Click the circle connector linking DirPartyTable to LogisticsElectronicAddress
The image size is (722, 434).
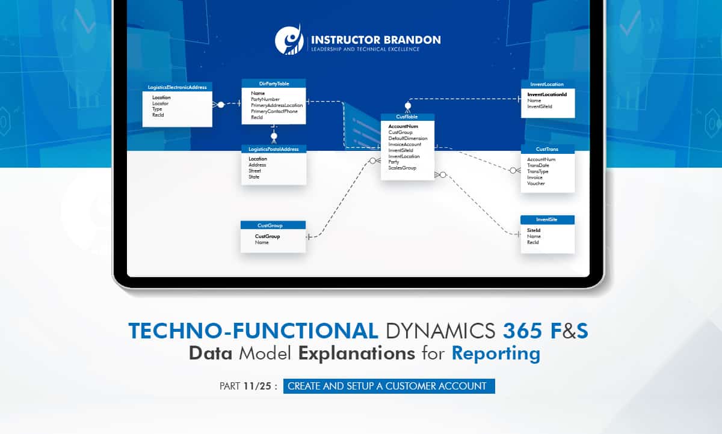220,105
